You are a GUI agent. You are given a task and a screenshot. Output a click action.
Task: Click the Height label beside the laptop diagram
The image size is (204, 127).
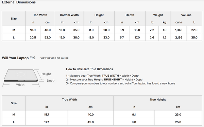46,74
